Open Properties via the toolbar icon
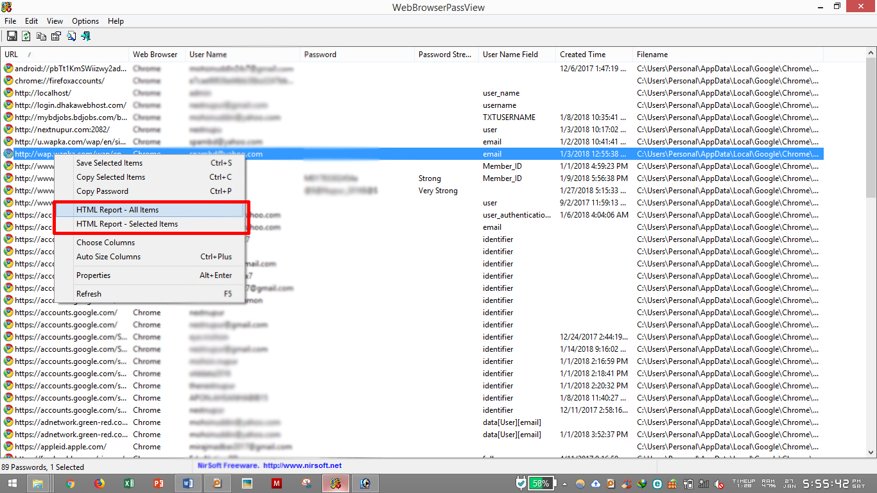The width and height of the screenshot is (877, 493). coord(56,36)
